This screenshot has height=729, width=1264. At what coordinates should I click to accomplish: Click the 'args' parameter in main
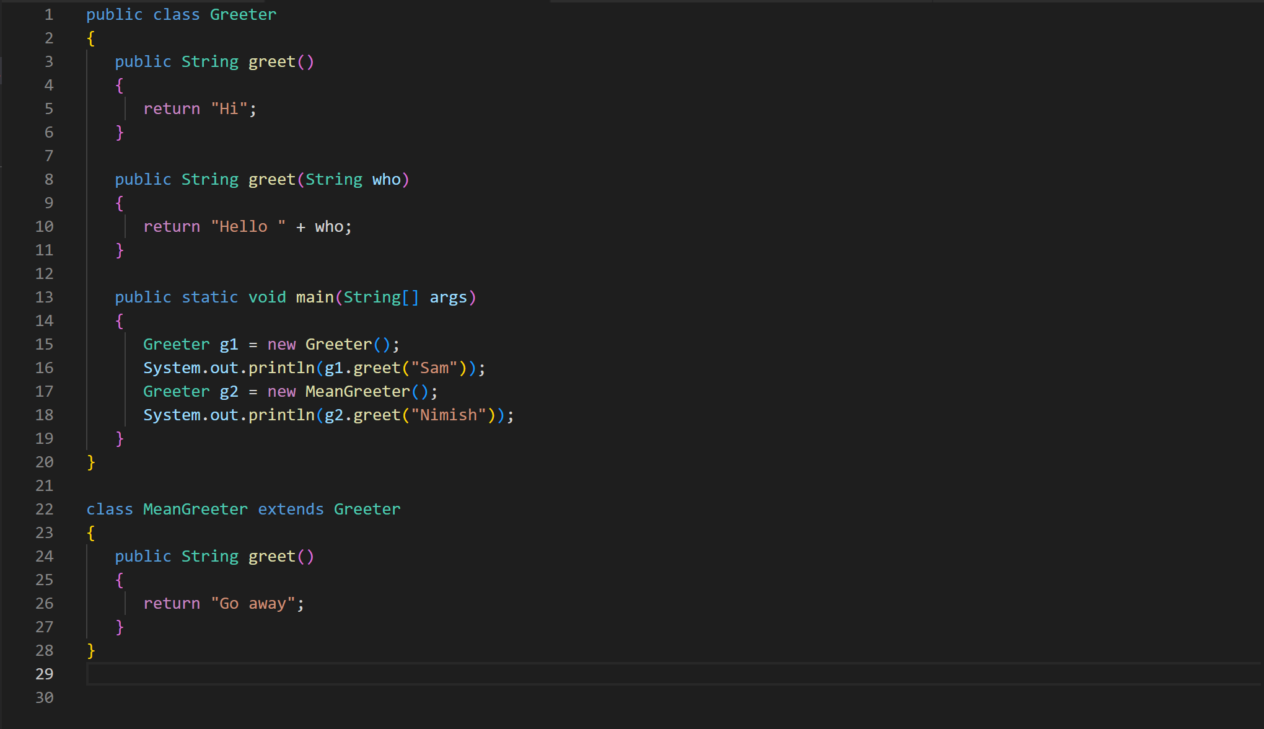[448, 298]
